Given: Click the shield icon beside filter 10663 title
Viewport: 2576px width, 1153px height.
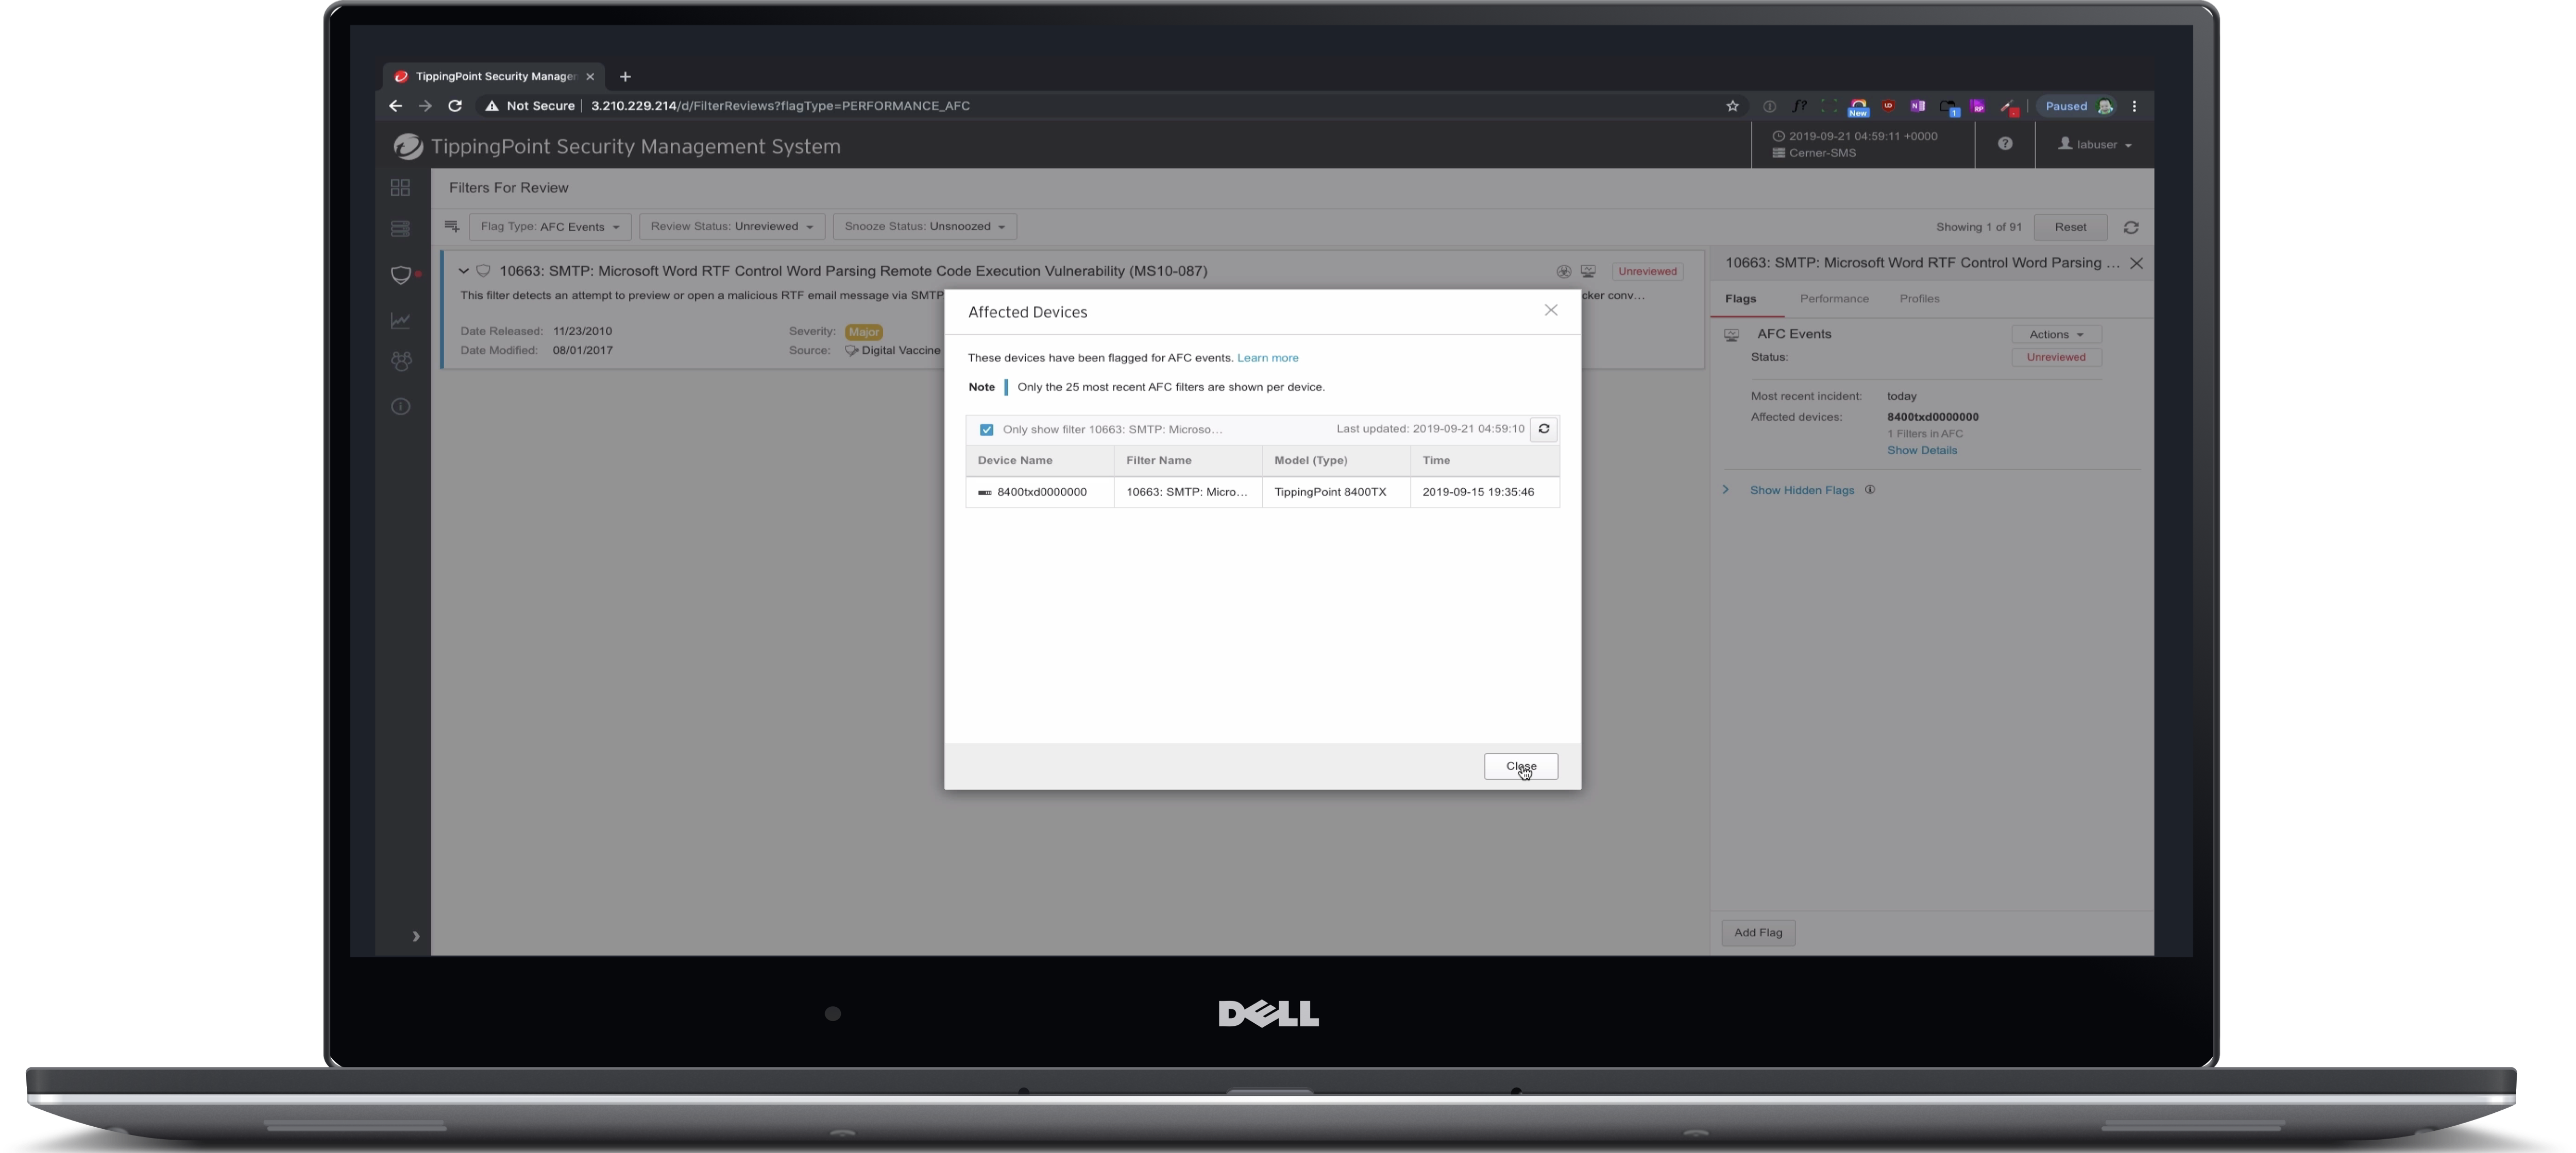Looking at the screenshot, I should [x=483, y=271].
